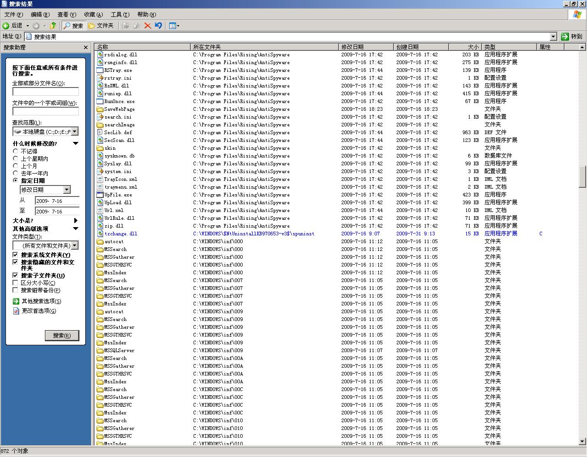
Task: Open the 查找范围 drive dropdown
Action: 74,131
